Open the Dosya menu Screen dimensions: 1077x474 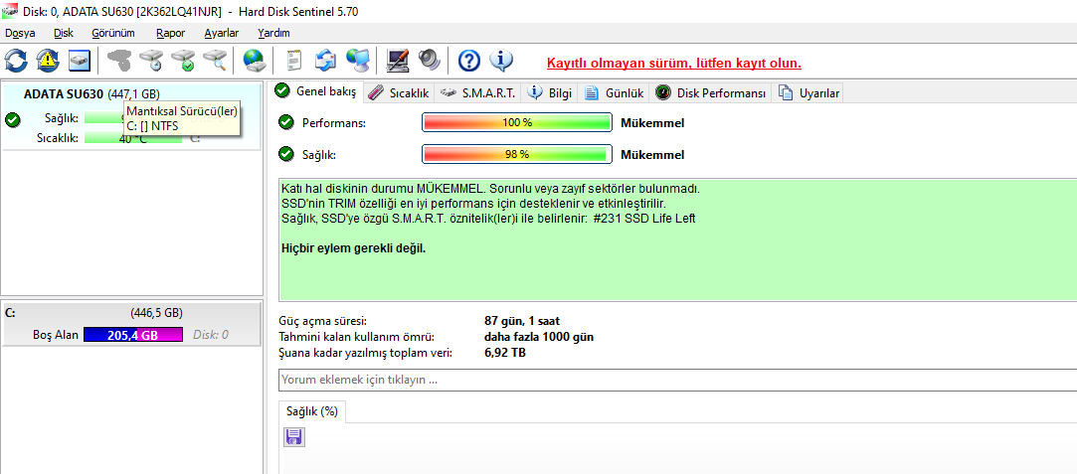pyautogui.click(x=20, y=33)
